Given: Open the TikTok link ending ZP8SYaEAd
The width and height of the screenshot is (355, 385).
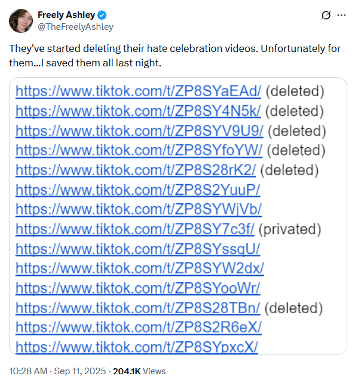Looking at the screenshot, I should (138, 91).
